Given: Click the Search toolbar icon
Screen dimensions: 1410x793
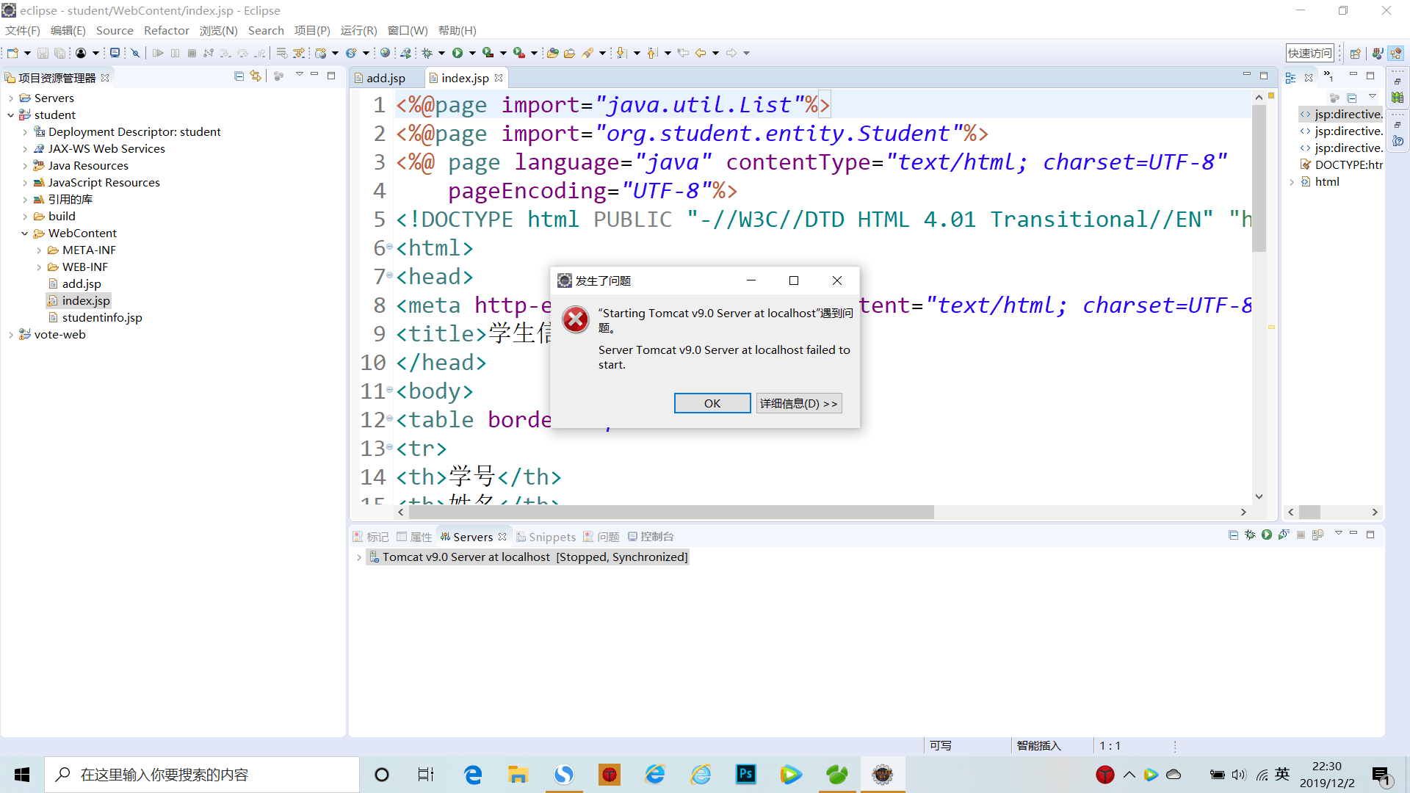Looking at the screenshot, I should 588,53.
